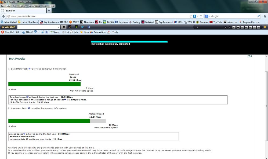Expand the Winamp search box dropdown
Image resolution: width=268 pixels, height=159 pixels.
[x=59, y=27]
